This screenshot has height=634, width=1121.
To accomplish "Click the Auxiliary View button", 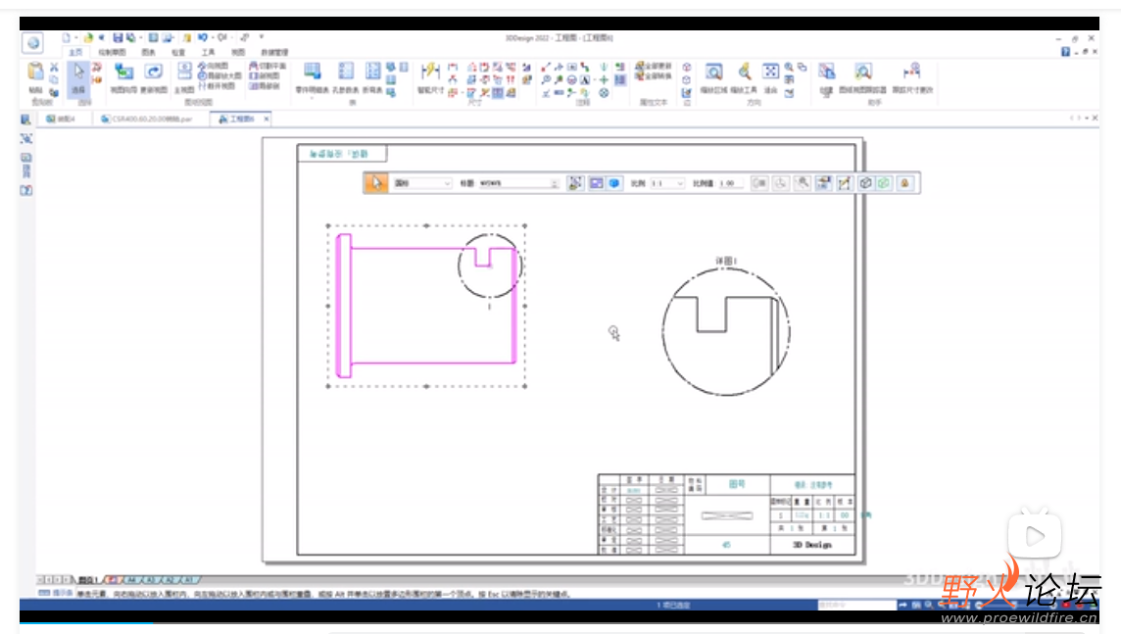I will point(213,66).
